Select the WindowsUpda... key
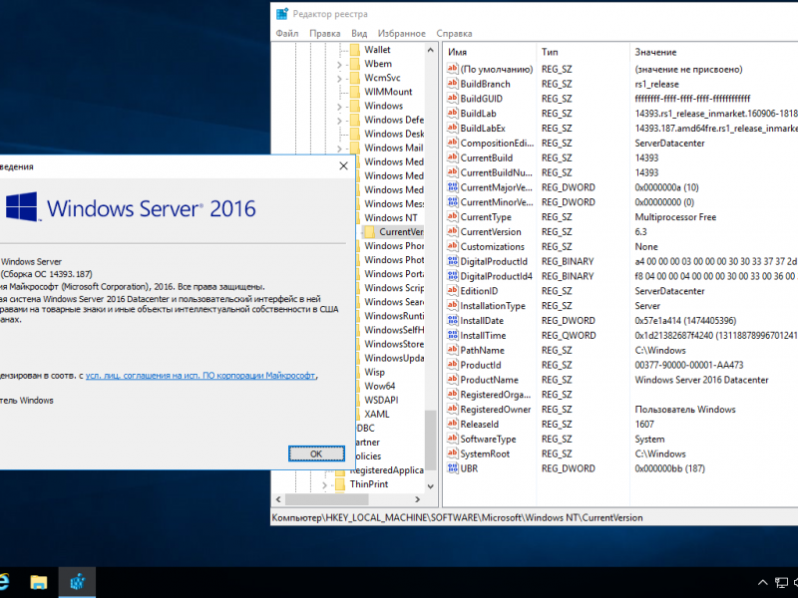This screenshot has height=598, width=798. tap(394, 358)
